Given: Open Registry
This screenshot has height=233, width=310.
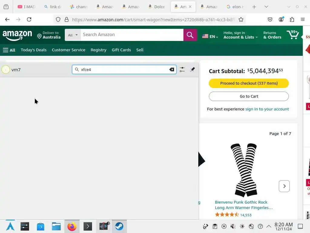Looking at the screenshot, I should (x=98, y=50).
